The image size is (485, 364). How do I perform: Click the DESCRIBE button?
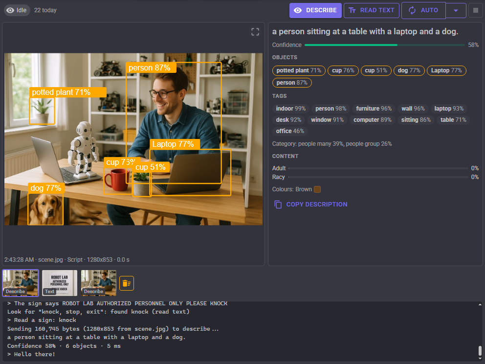[315, 10]
